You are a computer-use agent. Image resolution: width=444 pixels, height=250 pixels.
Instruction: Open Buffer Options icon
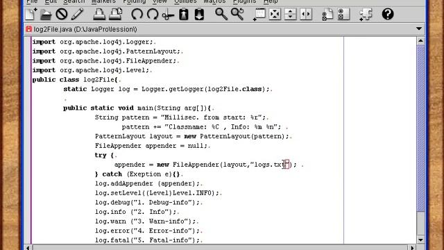coord(327,14)
